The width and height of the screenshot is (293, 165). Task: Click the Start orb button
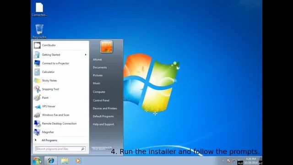[x=37, y=161]
